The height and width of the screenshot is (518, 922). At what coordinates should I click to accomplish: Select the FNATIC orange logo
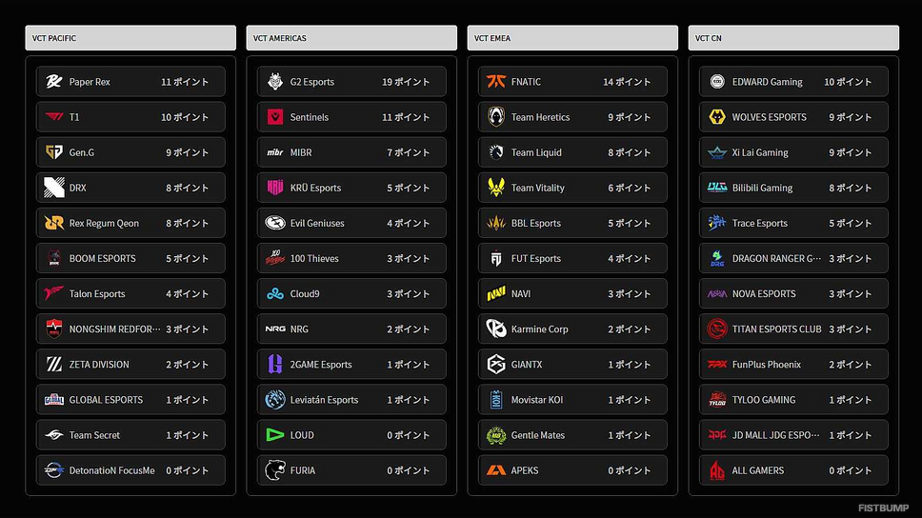pos(496,82)
